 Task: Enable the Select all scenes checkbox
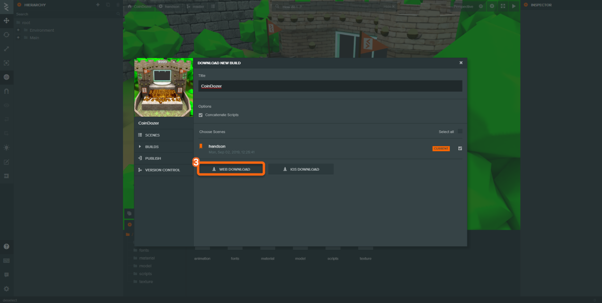459,131
